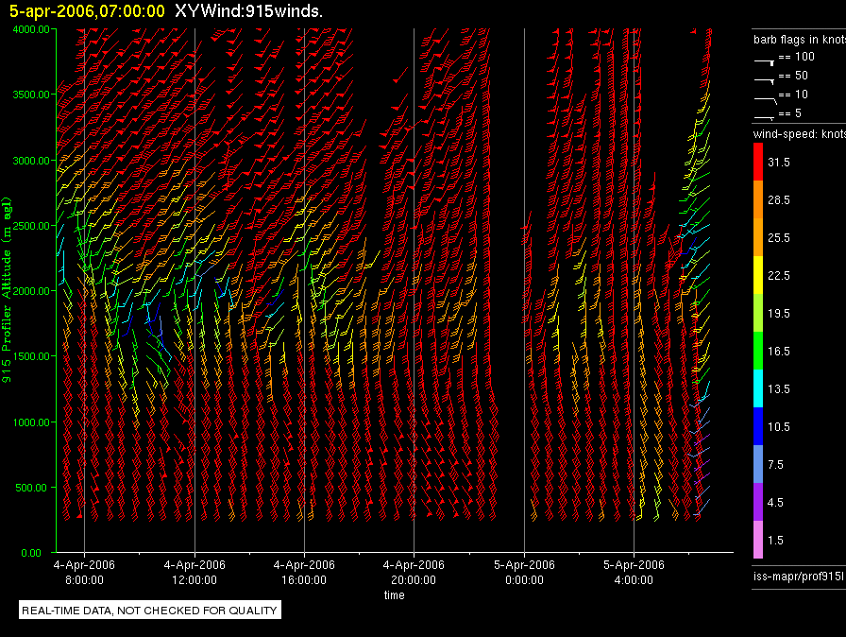Click the cyan 13.5 knots color swatch
Screen dimensions: 846x637
[x=757, y=388]
